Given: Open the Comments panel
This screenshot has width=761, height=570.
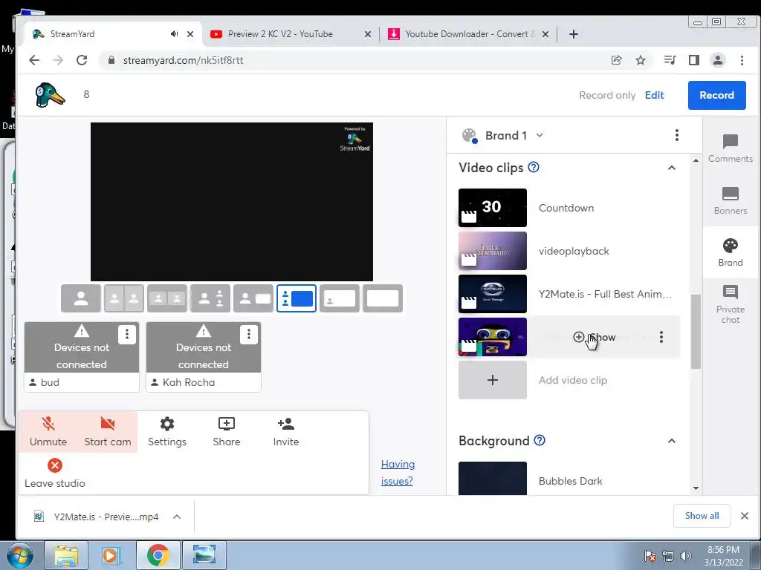Looking at the screenshot, I should tap(730, 148).
